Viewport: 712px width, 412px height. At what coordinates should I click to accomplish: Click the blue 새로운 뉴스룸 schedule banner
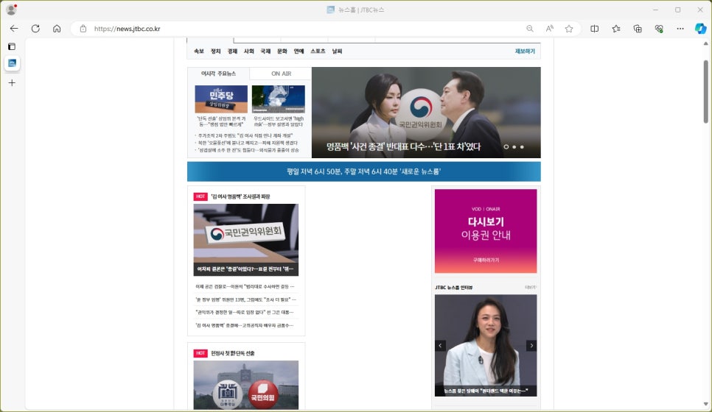click(363, 171)
